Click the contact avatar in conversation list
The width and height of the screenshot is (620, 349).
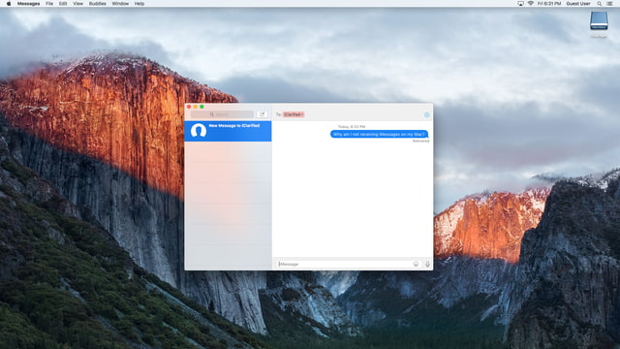pyautogui.click(x=199, y=131)
